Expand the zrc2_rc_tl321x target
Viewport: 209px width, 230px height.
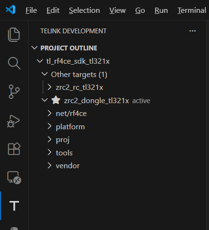49,87
